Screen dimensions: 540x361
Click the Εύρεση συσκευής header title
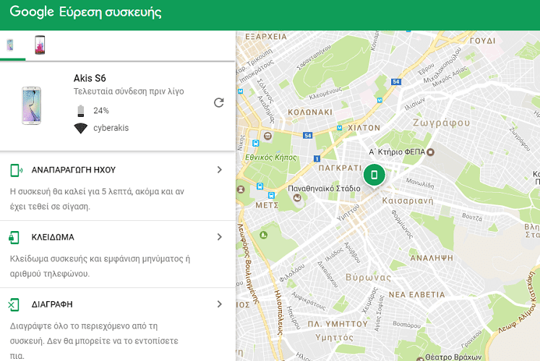click(x=110, y=12)
